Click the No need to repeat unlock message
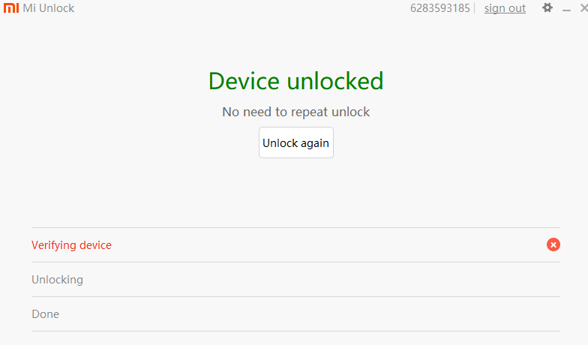This screenshot has height=345, width=588. 295,112
